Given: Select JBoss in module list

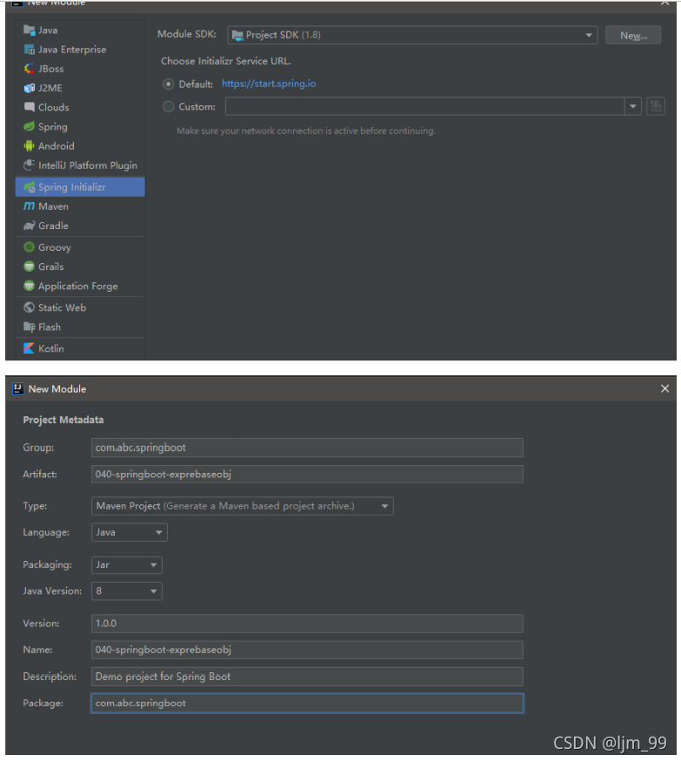Looking at the screenshot, I should click(x=80, y=69).
